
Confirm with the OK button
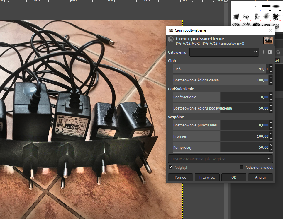pyautogui.click(x=234, y=177)
